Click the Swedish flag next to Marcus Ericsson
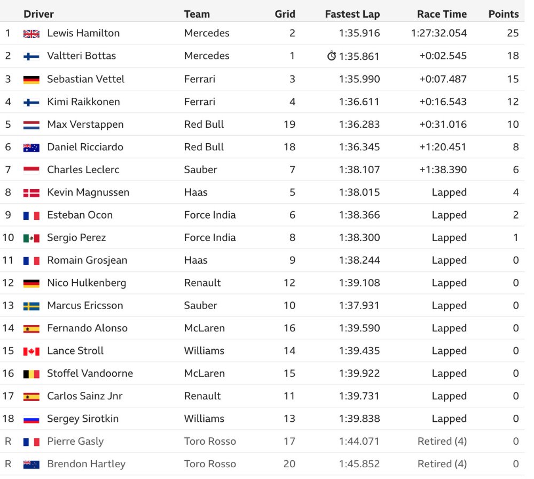Image resolution: width=534 pixels, height=479 pixels. tap(32, 306)
